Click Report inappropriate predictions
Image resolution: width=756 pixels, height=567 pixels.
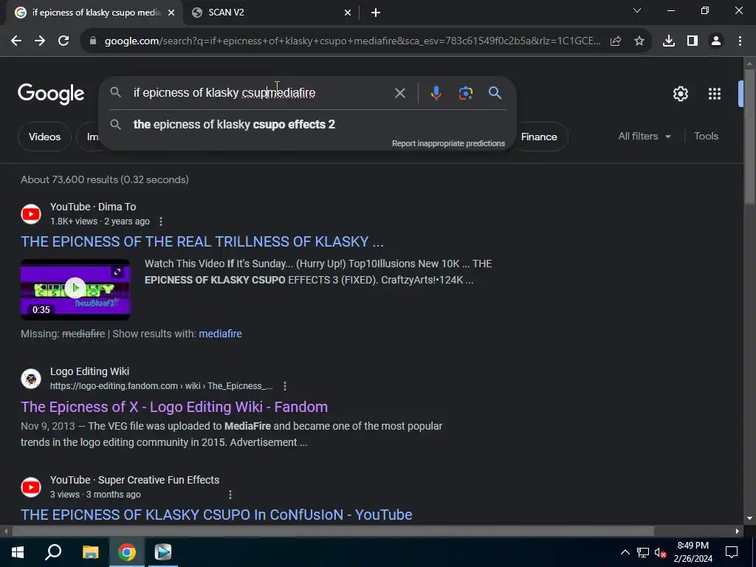[x=448, y=144]
